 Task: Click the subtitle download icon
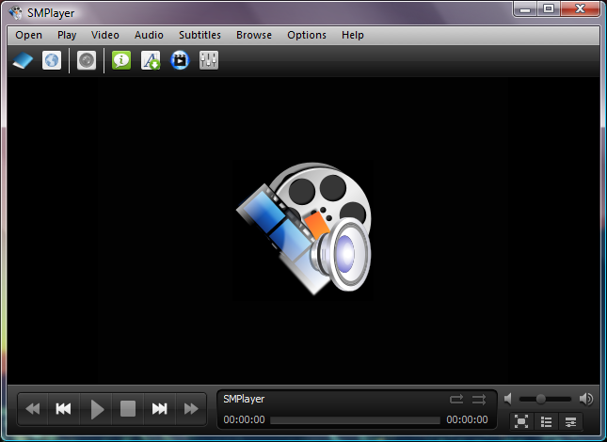pyautogui.click(x=151, y=60)
